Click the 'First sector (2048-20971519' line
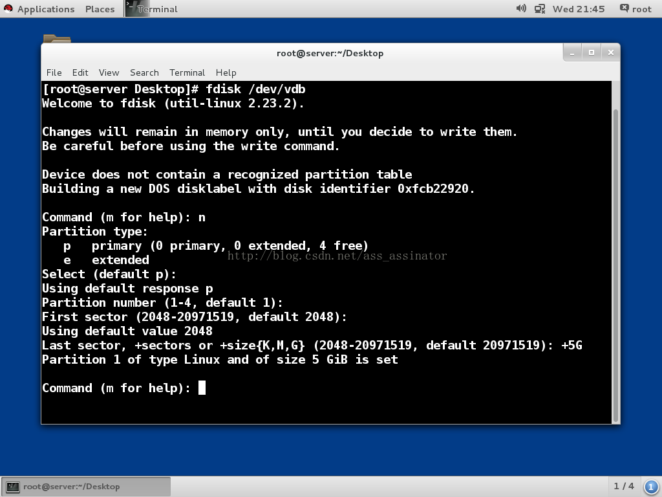This screenshot has height=497, width=662. 195,317
